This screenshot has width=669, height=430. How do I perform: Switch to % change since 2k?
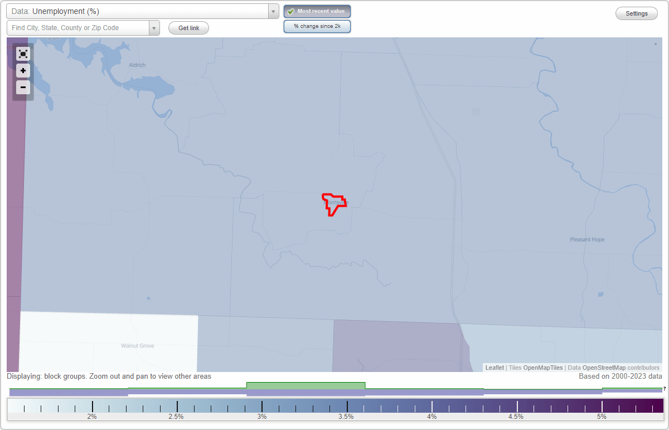tap(317, 26)
